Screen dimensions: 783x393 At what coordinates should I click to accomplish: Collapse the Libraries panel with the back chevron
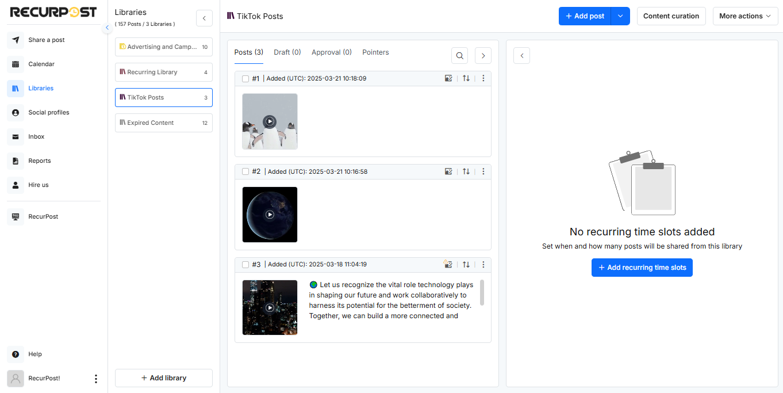click(x=204, y=18)
